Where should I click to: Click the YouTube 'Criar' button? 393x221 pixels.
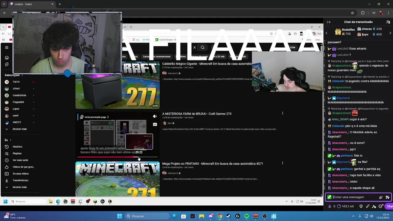[x=293, y=47]
